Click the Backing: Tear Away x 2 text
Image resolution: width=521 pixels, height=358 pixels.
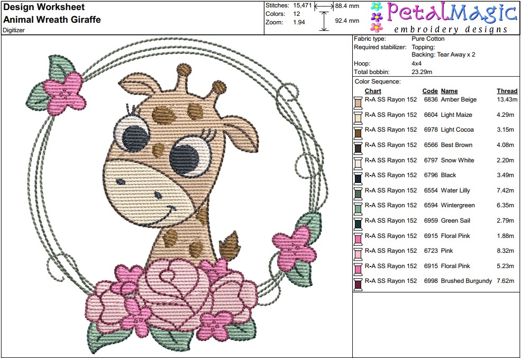point(443,55)
